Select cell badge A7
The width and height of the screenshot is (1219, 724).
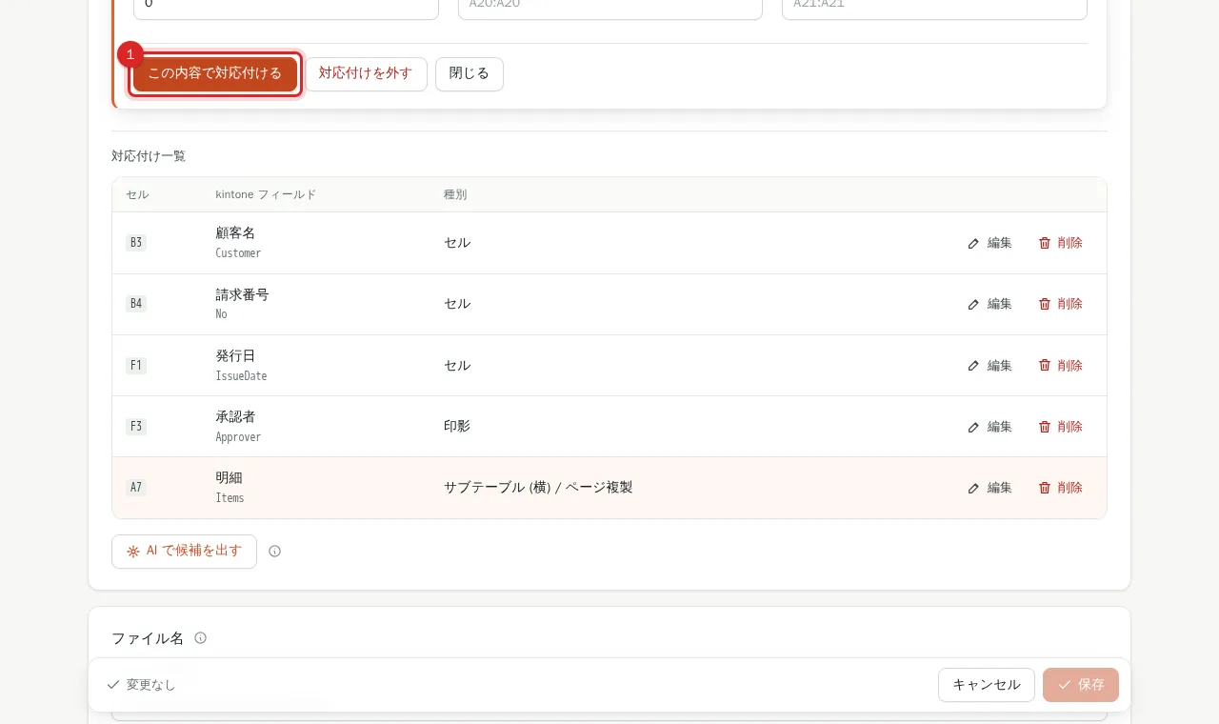[136, 488]
